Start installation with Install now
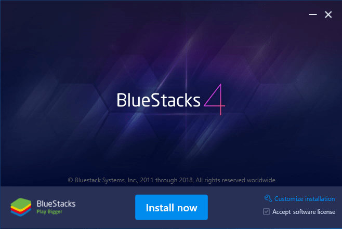 (172, 207)
